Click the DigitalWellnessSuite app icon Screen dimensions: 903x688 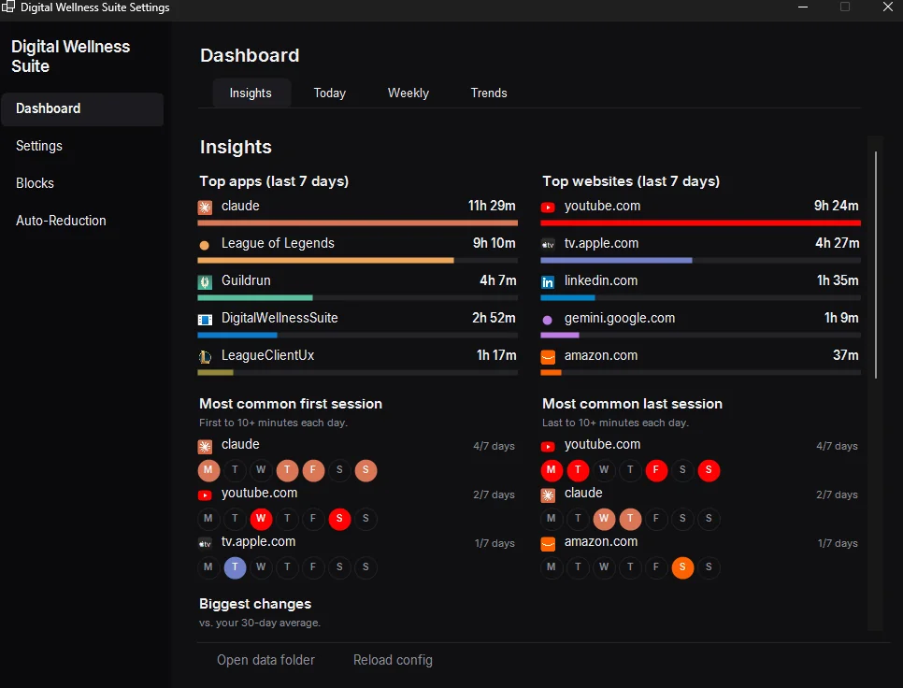(x=205, y=320)
